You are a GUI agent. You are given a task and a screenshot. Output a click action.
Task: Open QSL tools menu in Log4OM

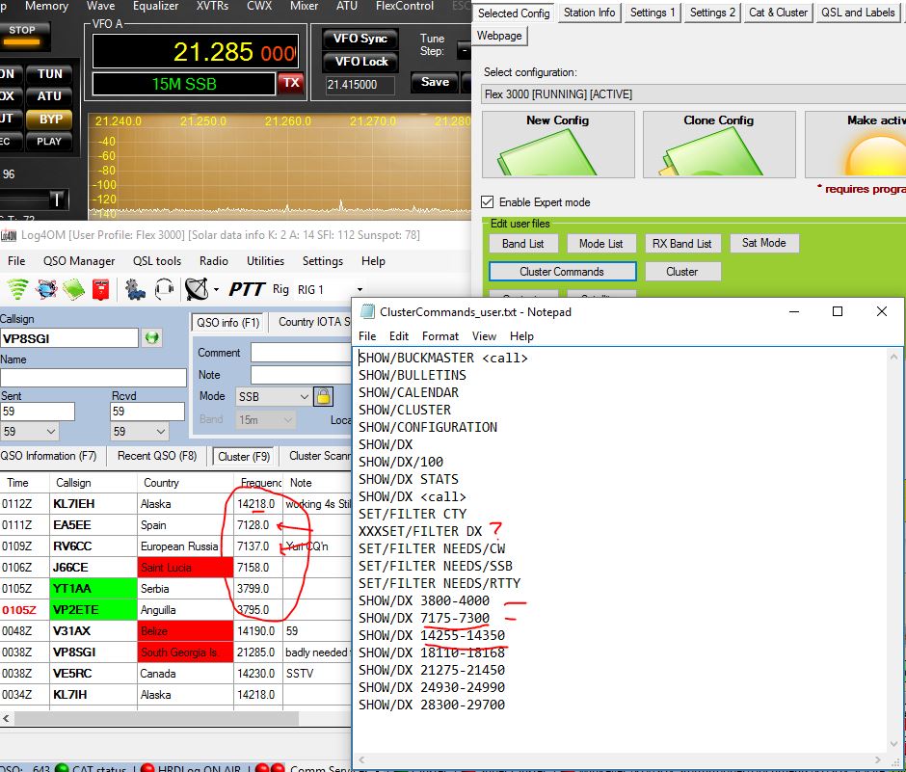tap(157, 261)
